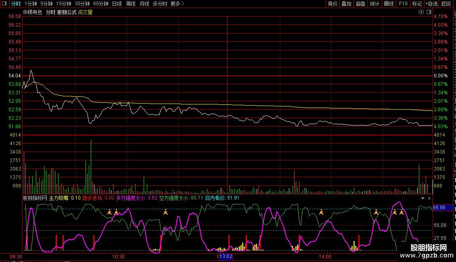Open the 多分时 multi-day view
The image size is (456, 262).
pos(160,4)
